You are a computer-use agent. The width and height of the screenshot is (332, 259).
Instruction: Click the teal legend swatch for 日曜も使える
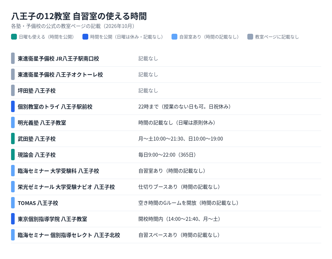(x=14, y=37)
